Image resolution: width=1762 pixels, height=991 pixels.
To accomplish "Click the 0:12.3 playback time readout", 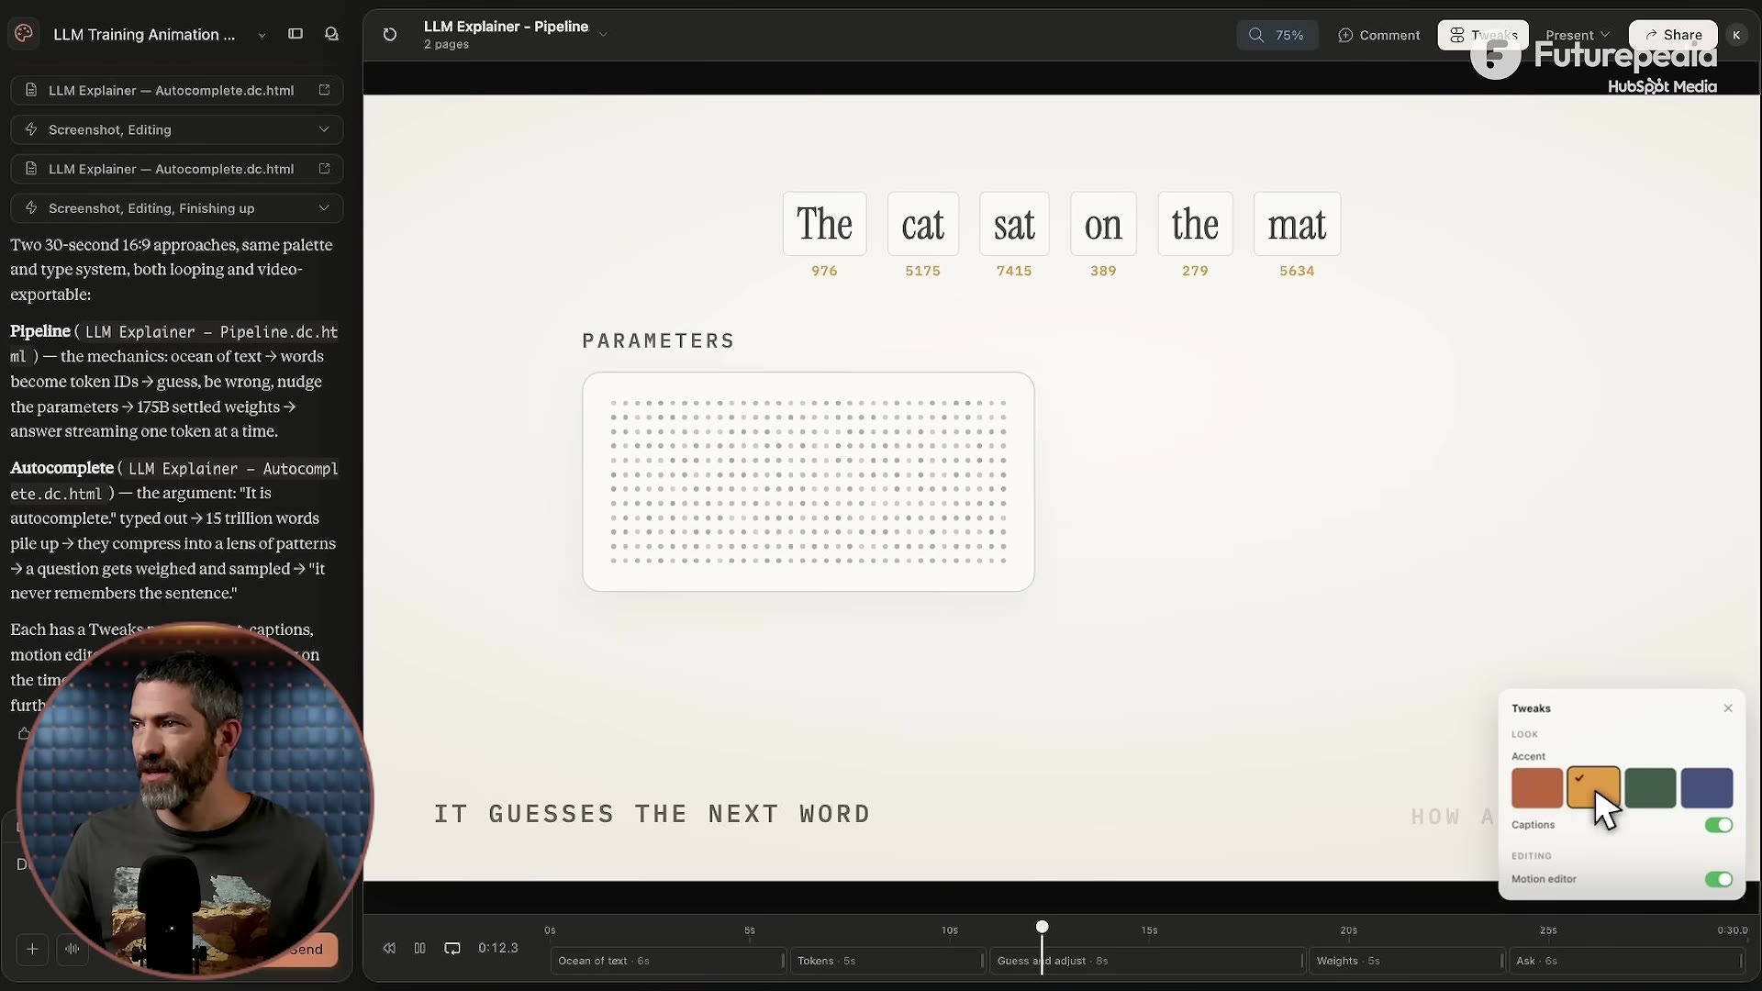I will click(x=498, y=948).
